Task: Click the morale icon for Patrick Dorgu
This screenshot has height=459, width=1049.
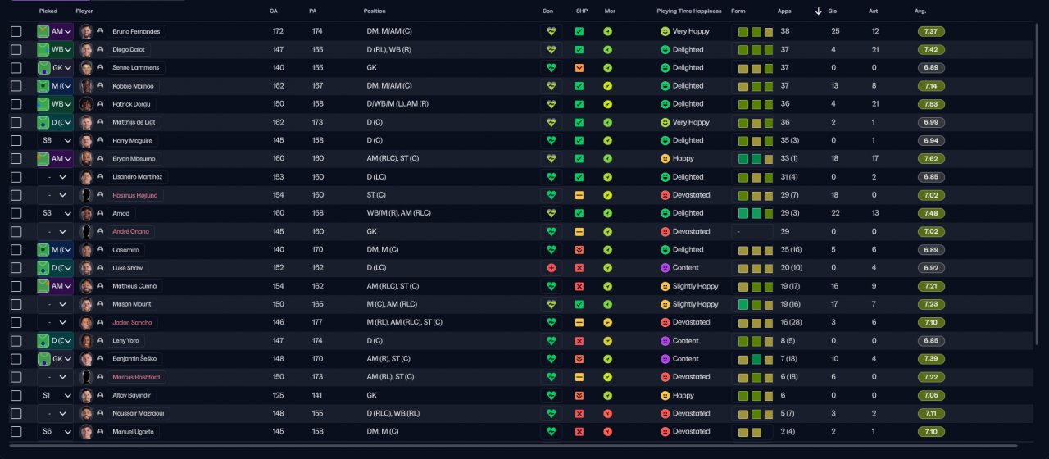Action: point(607,104)
